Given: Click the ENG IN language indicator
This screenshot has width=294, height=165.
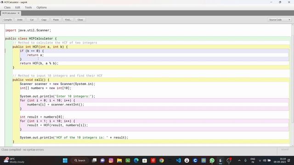Looking at the screenshot, I should (x=253, y=160).
